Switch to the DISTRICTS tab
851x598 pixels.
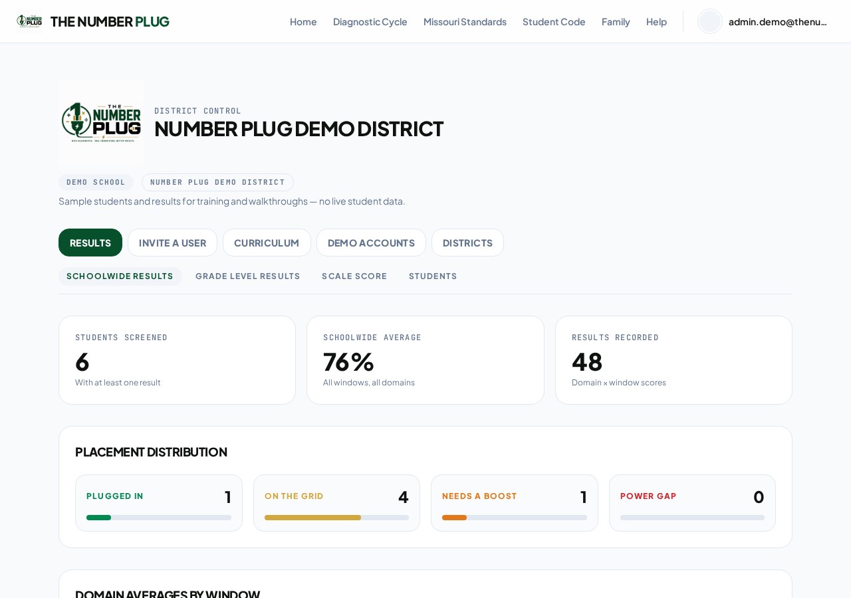point(467,243)
